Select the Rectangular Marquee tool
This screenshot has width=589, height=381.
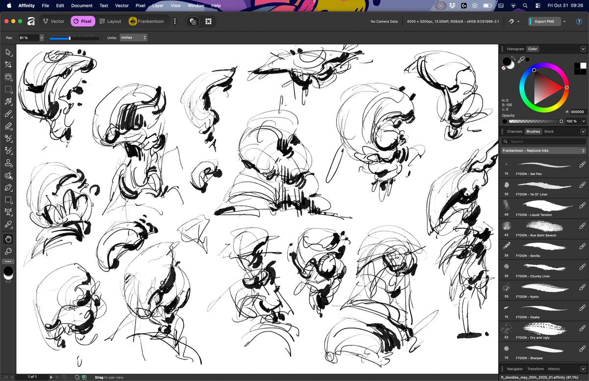8,89
